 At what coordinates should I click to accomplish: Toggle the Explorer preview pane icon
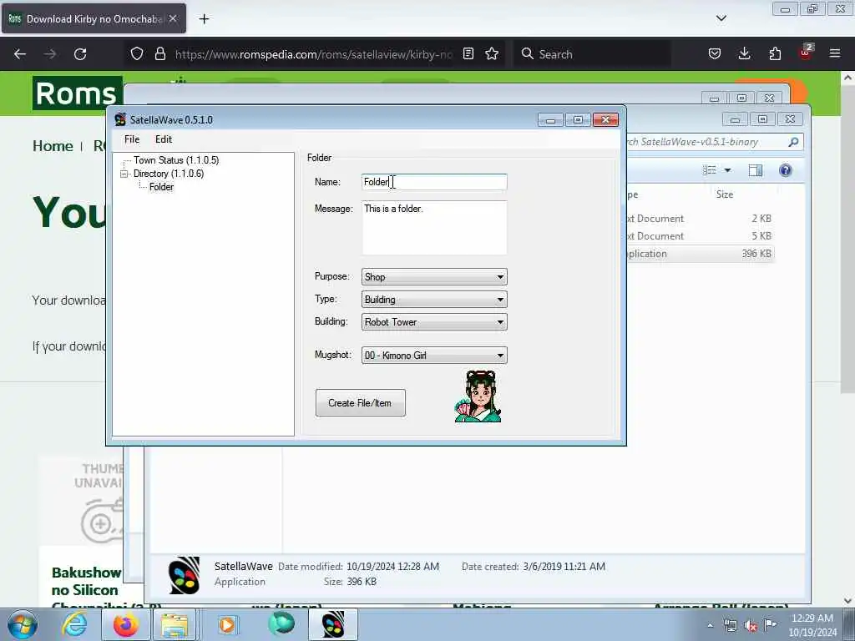coord(755,170)
